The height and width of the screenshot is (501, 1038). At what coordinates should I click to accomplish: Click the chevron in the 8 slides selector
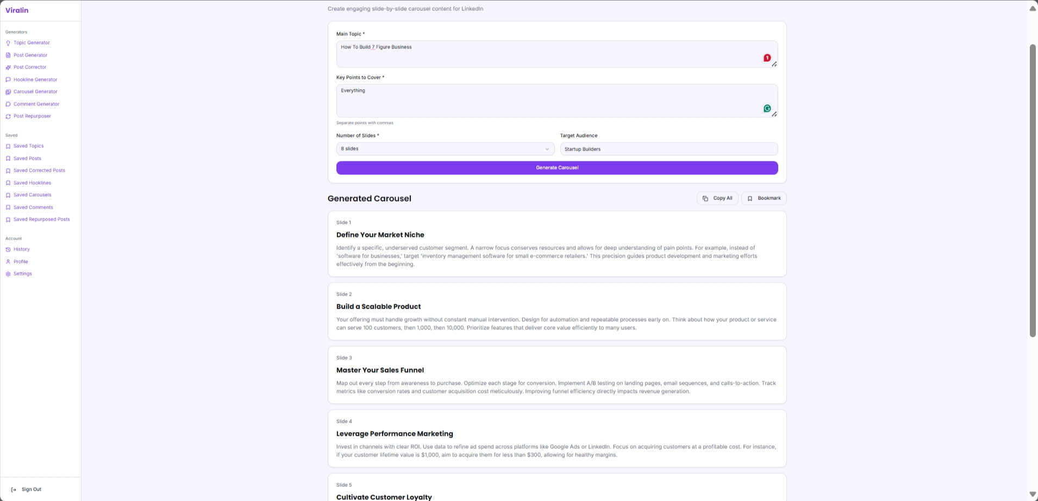point(547,149)
